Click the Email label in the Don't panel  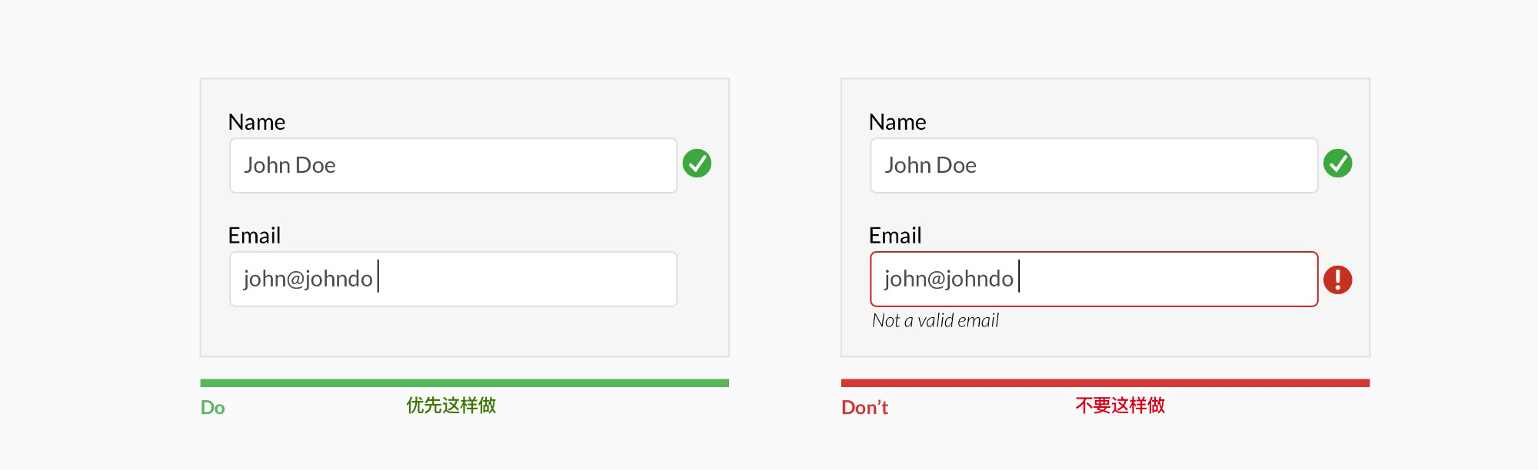895,236
